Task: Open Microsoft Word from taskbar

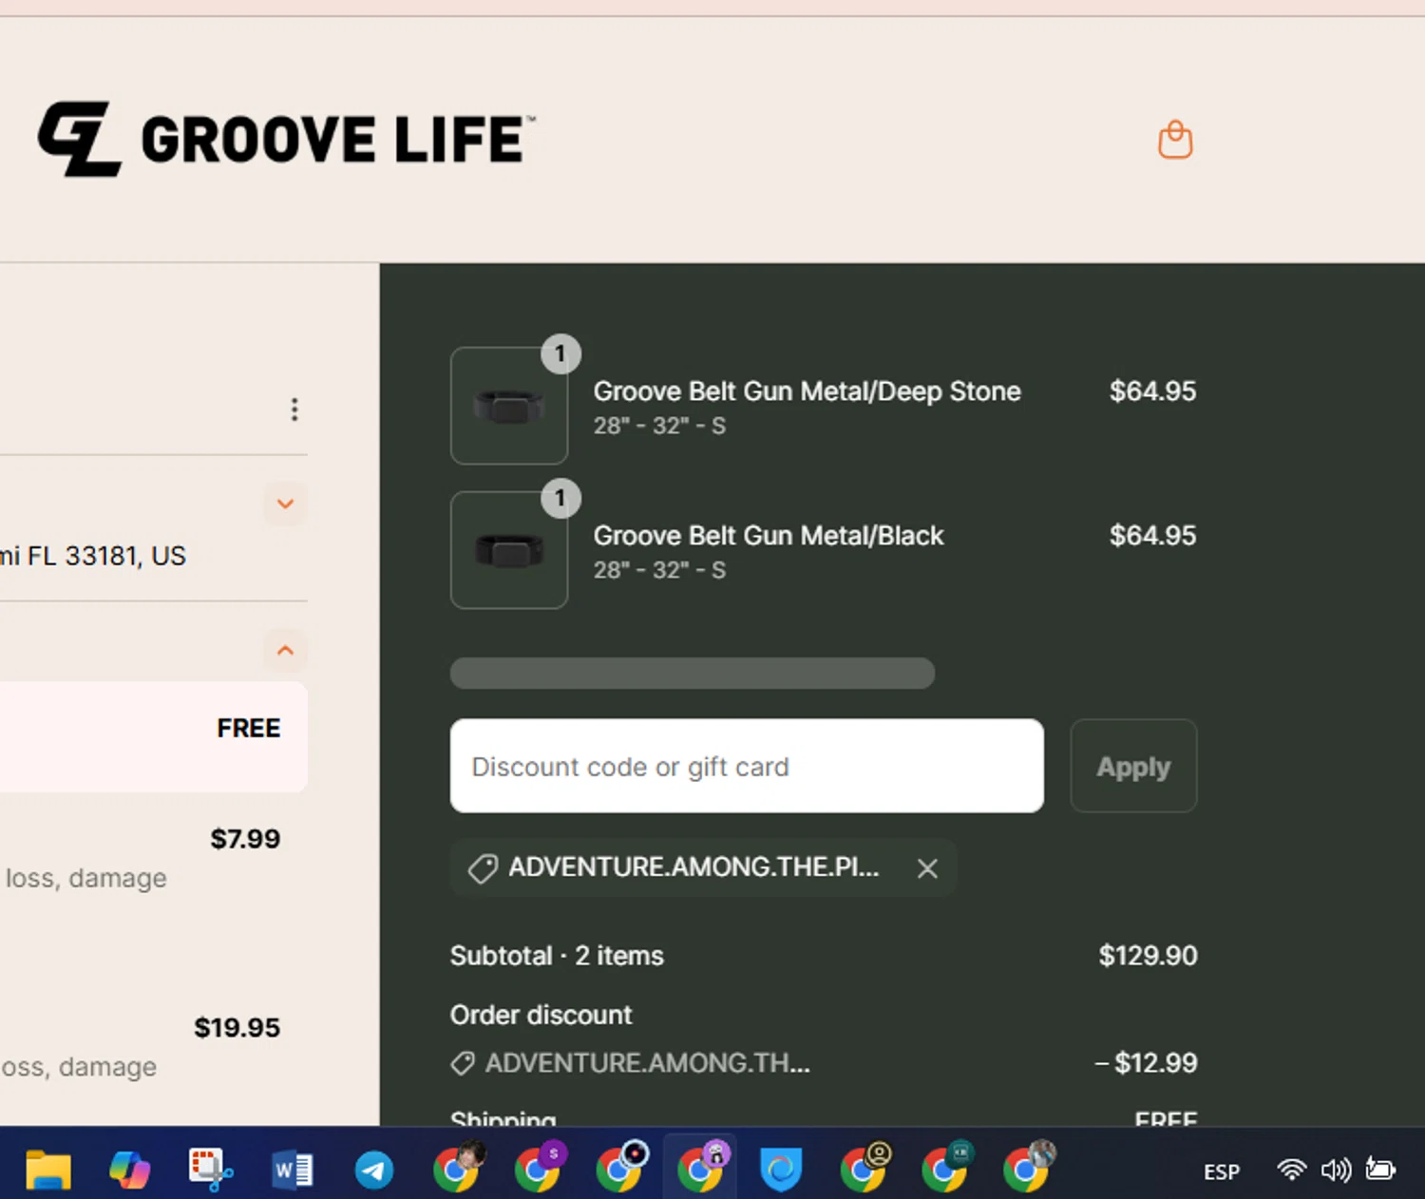Action: coord(293,1170)
